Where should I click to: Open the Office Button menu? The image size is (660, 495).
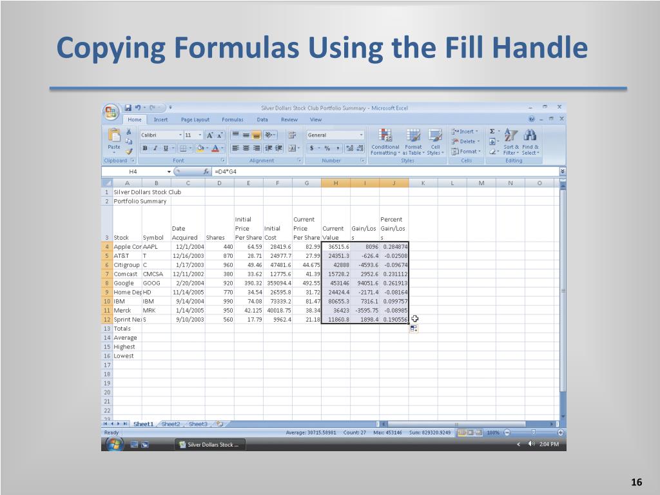click(x=111, y=112)
